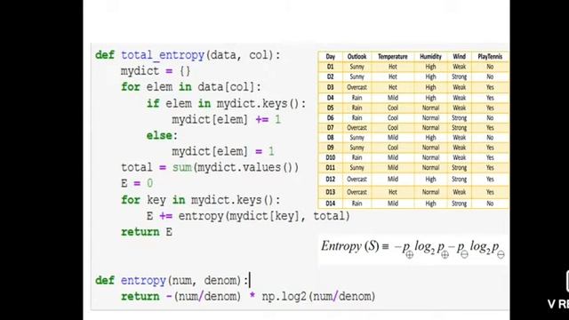Click the 'for key in mydict.keys():' line

click(200, 200)
